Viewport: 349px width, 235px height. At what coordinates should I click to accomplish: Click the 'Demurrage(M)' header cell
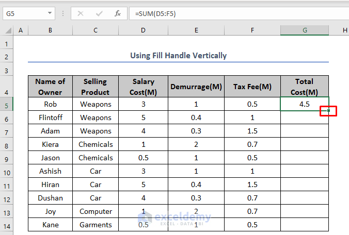pos(196,87)
